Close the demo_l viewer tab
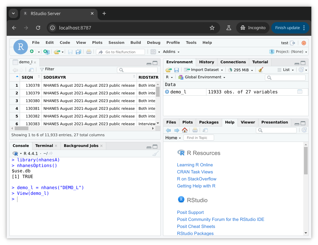Viewport: 318px width, 245px height. tap(35, 62)
